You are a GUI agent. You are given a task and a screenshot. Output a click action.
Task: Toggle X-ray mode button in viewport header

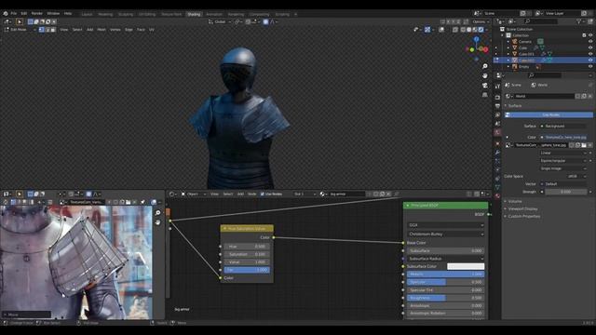pos(455,30)
